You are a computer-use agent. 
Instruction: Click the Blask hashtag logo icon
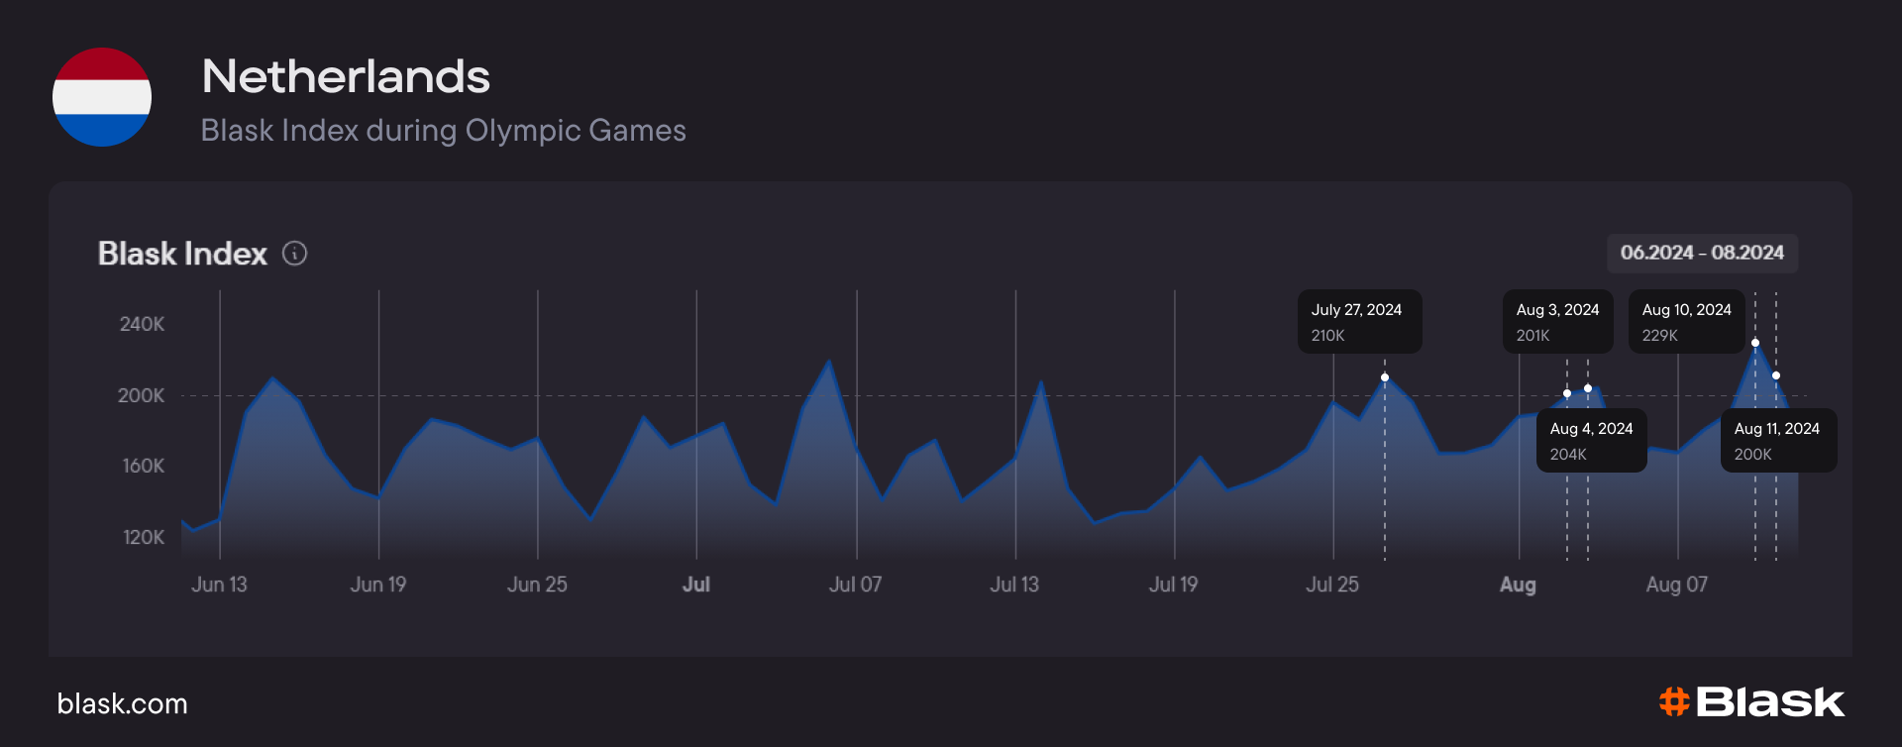coord(1673,701)
